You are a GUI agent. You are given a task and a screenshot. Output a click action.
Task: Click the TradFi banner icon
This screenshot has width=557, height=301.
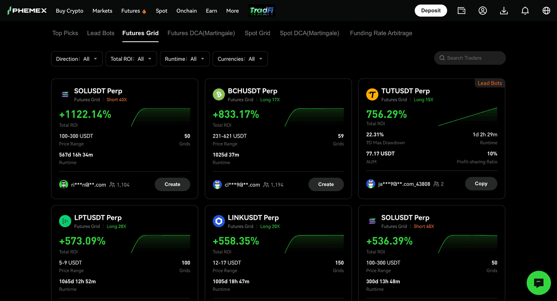point(262,11)
